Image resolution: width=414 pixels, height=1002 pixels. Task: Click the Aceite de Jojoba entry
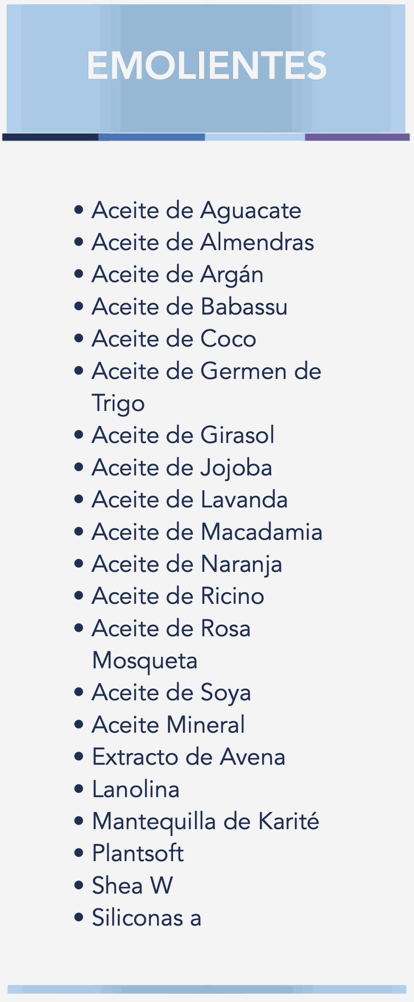181,468
